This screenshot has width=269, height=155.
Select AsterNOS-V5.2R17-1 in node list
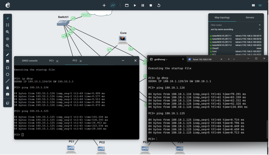(x=222, y=36)
